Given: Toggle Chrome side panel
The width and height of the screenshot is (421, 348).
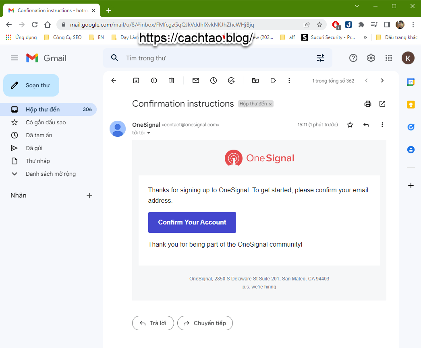Looking at the screenshot, I should pos(387,25).
